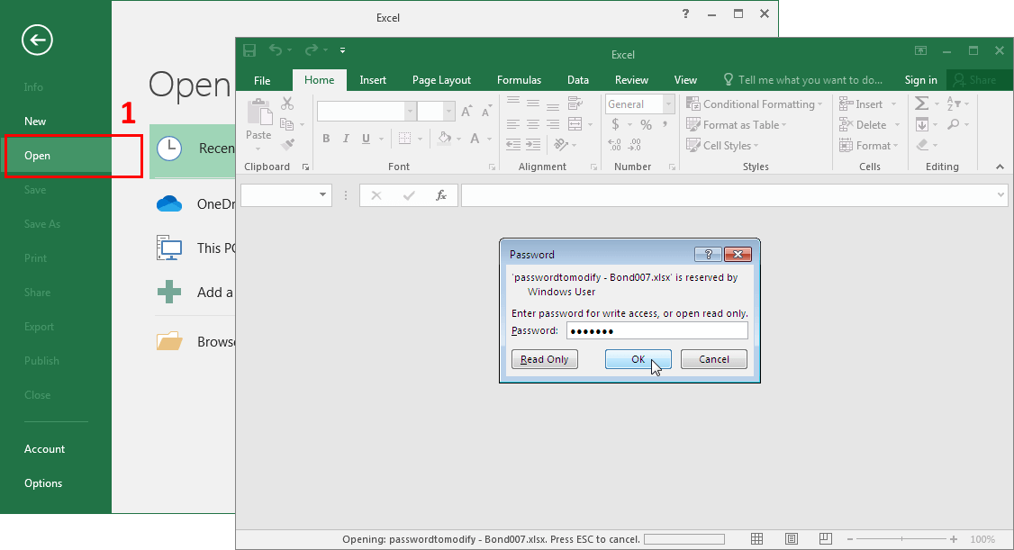This screenshot has height=550, width=1014.
Task: Click Insert in the Cells group
Action: click(x=862, y=104)
